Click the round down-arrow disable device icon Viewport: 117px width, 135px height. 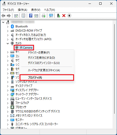point(69,16)
